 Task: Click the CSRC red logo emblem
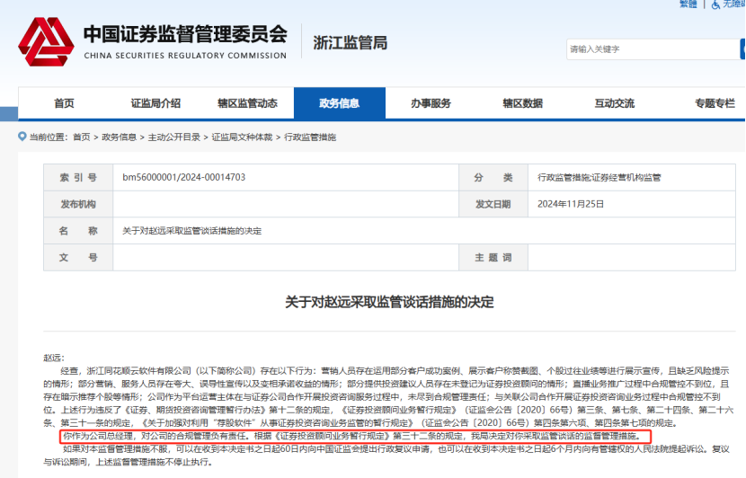click(x=46, y=42)
